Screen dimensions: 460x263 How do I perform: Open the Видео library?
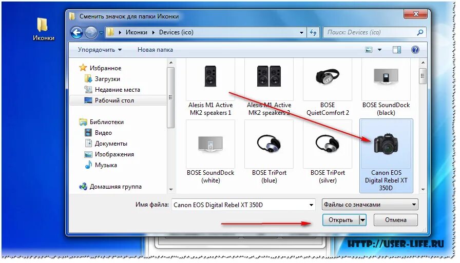[103, 133]
